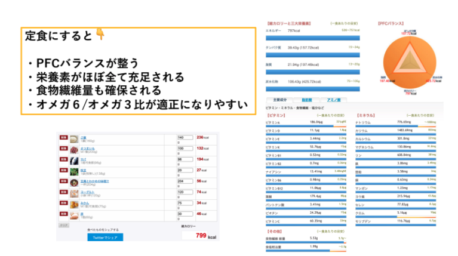This screenshot has width=458, height=256.
Task: Open the サバ food name link
Action: [83, 158]
